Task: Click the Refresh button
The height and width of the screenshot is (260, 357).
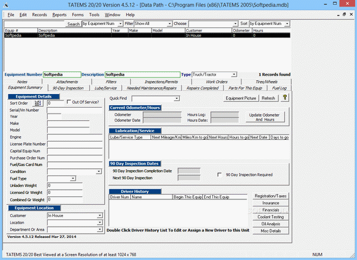Action: pyautogui.click(x=268, y=98)
